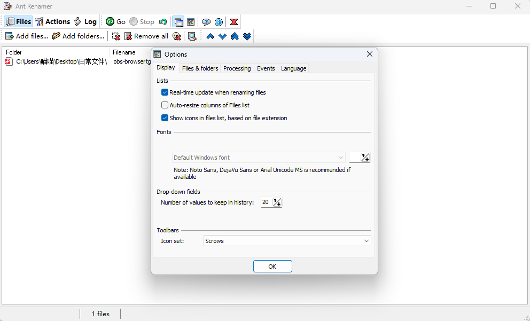Open the Help speech bubble icon
Screen dimensions: 530x321
[x=206, y=22]
